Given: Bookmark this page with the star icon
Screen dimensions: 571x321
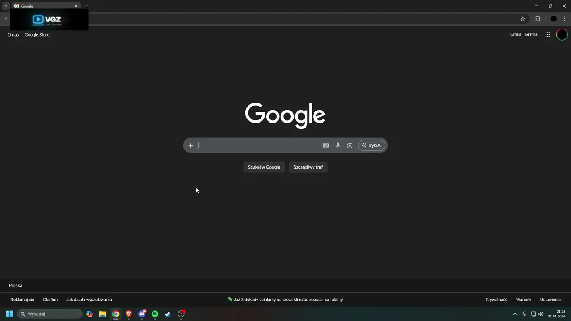Looking at the screenshot, I should (x=523, y=19).
